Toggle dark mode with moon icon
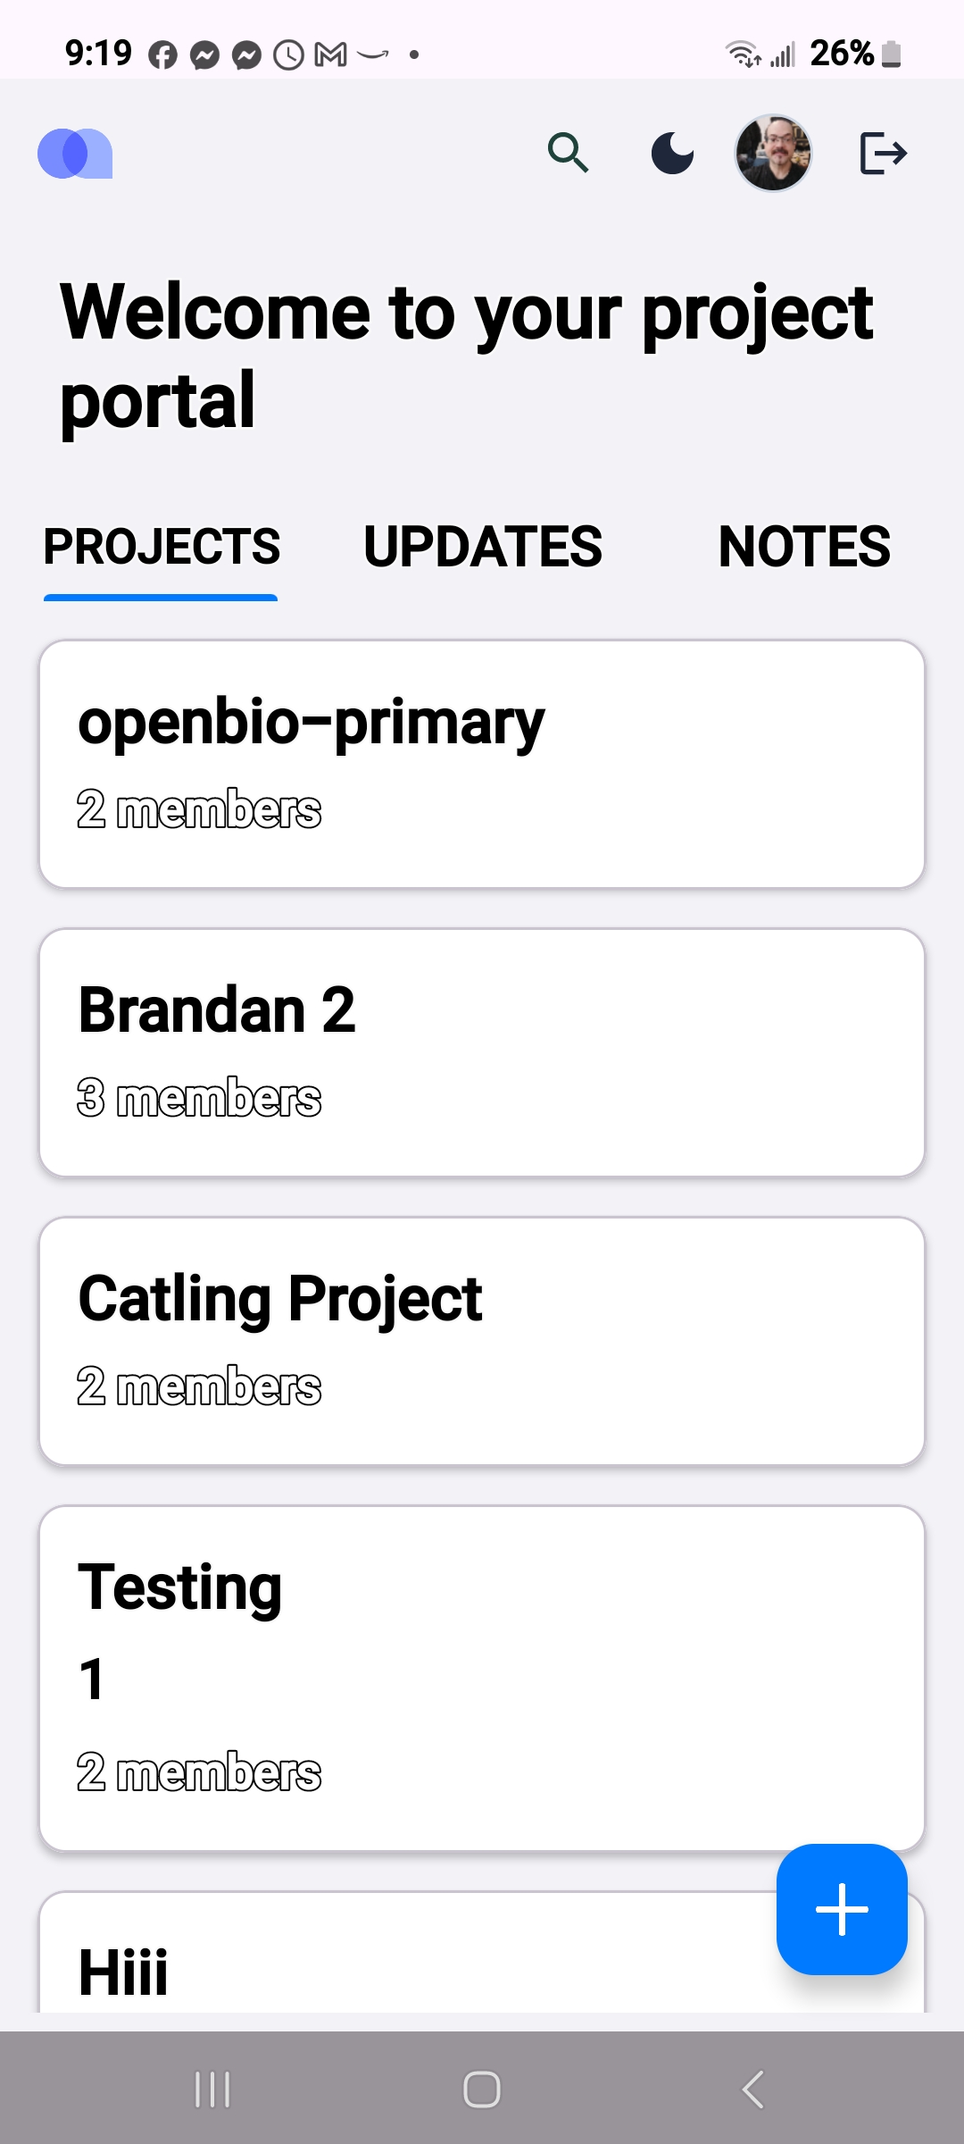This screenshot has width=964, height=2144. pos(672,153)
